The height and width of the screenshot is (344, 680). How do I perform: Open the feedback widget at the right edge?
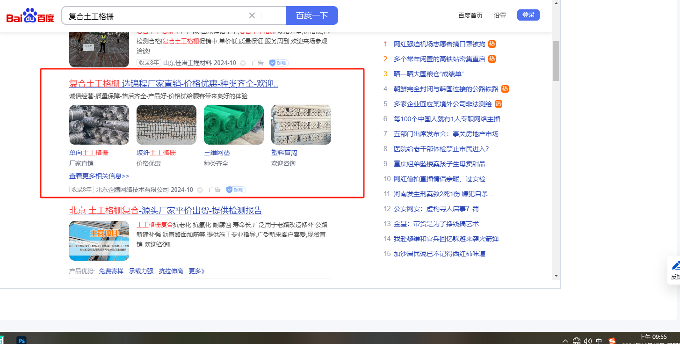click(674, 271)
